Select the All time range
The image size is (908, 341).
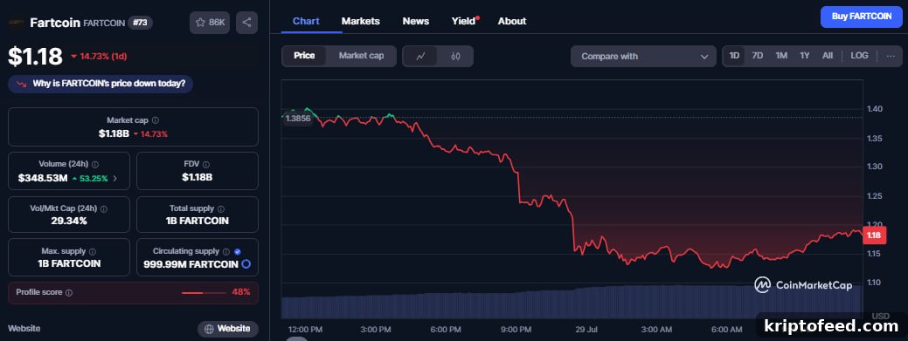tap(828, 56)
